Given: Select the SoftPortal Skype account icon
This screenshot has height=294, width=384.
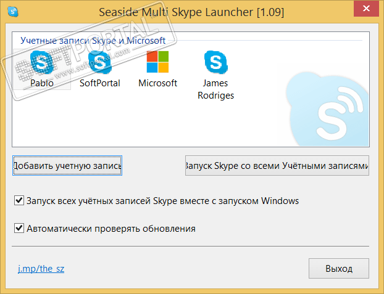Looking at the screenshot, I should 99,62.
